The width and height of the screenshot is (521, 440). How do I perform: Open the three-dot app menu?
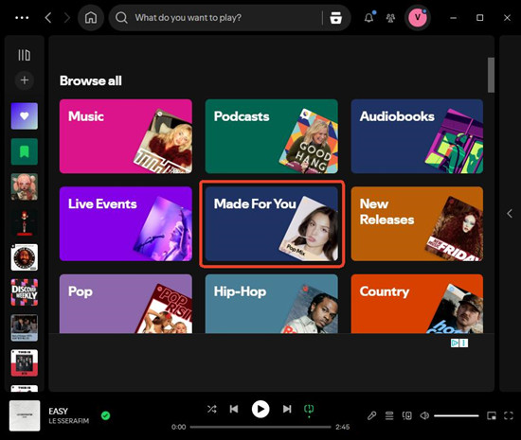tap(22, 18)
